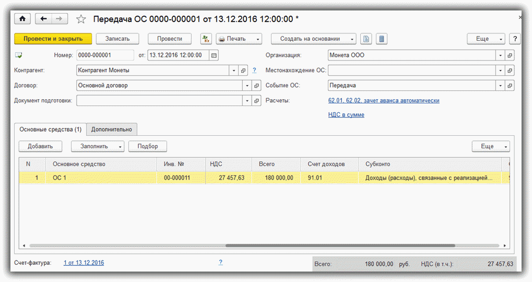
Task: Open the НДС в сумме link
Action: [x=346, y=115]
